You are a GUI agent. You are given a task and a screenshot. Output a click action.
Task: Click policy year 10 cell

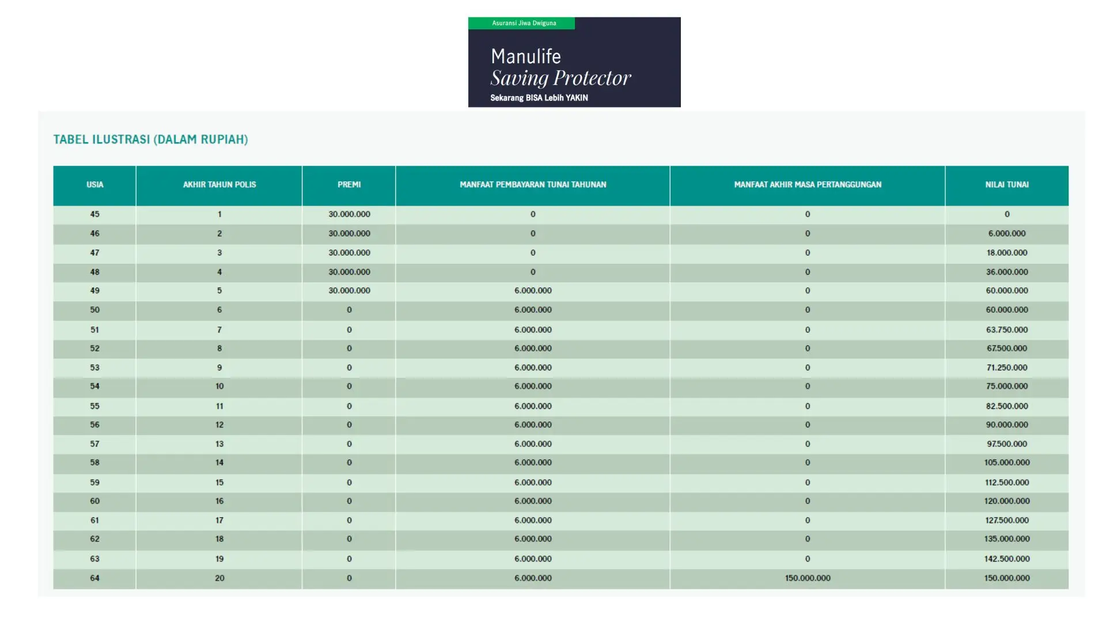click(x=219, y=386)
